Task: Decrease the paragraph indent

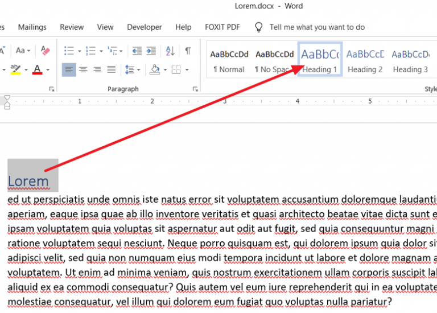Action: point(137,51)
